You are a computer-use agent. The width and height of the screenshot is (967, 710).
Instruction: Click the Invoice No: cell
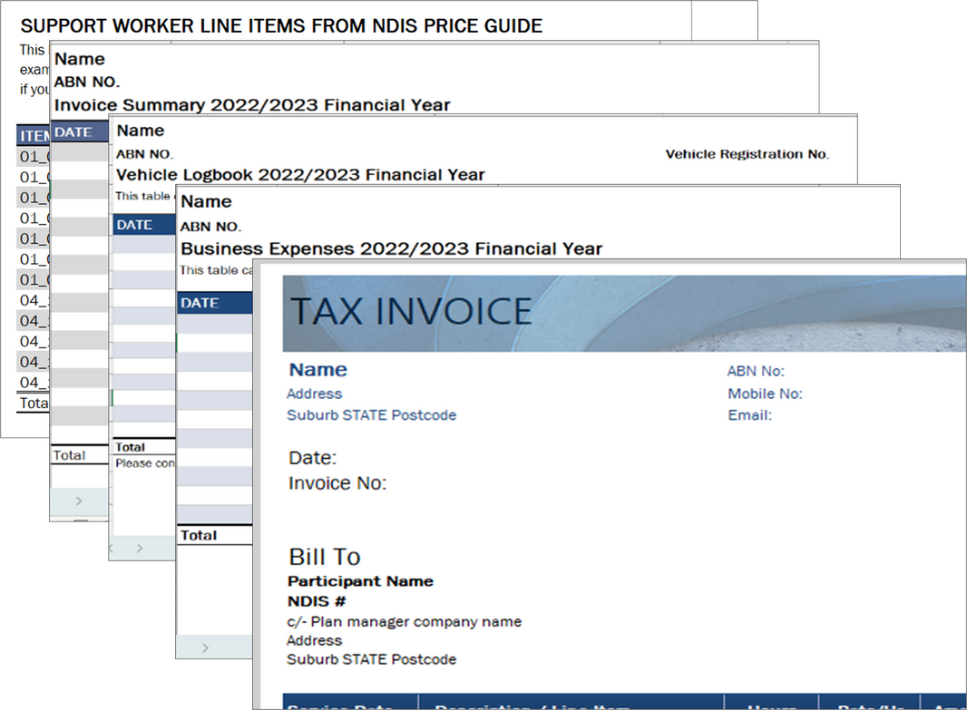(x=337, y=483)
